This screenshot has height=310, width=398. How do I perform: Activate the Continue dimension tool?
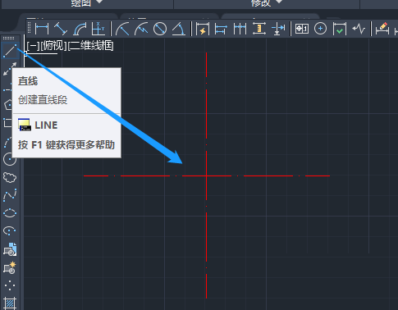point(240,29)
